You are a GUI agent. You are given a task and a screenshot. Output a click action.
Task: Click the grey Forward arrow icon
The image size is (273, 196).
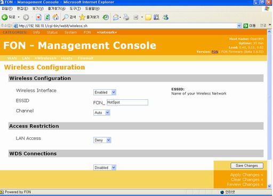pos(26,17)
